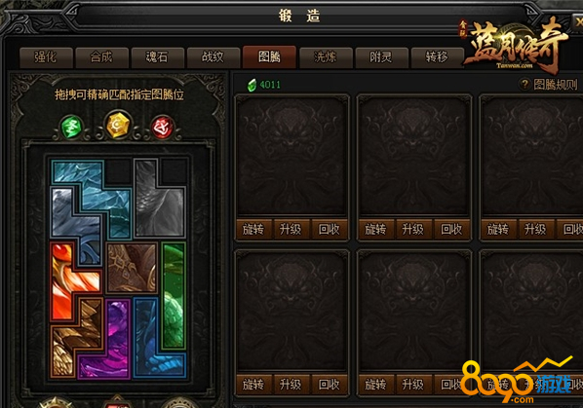Click the green 4011 currency gem
The width and height of the screenshot is (583, 408).
click(253, 85)
